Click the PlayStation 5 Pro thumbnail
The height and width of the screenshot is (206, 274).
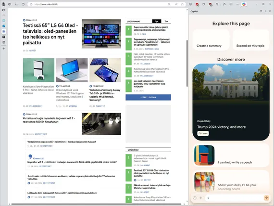(x=38, y=70)
